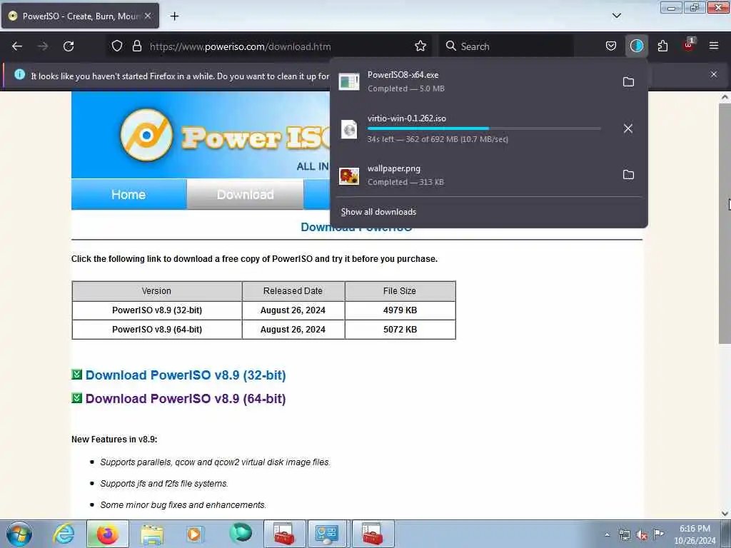Show PowerISO8-x64.exe in its folder

628,82
